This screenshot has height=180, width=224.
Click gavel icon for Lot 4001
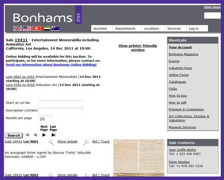click(x=86, y=143)
